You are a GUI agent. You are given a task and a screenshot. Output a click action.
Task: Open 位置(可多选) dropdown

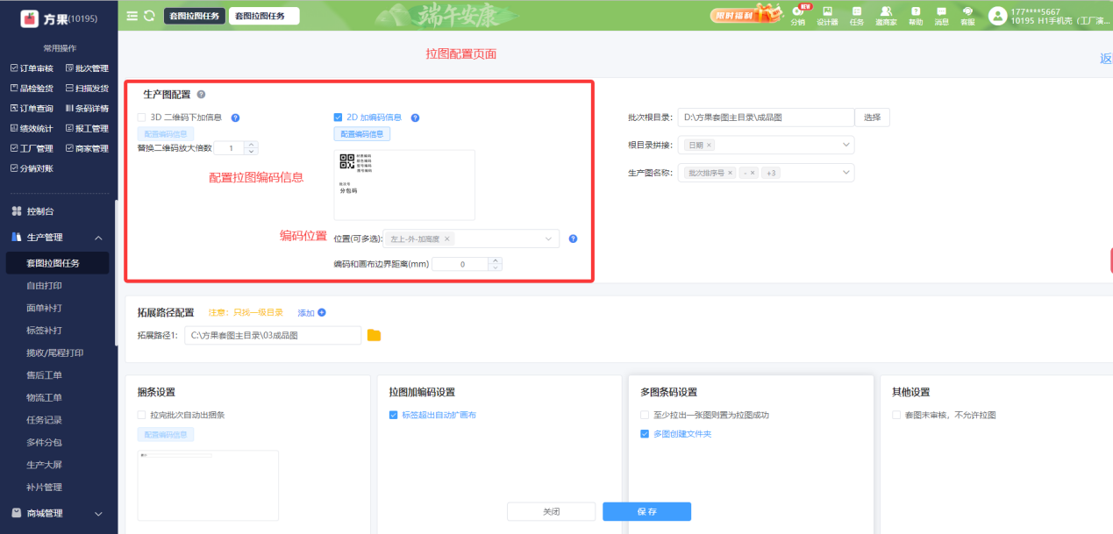(x=472, y=239)
